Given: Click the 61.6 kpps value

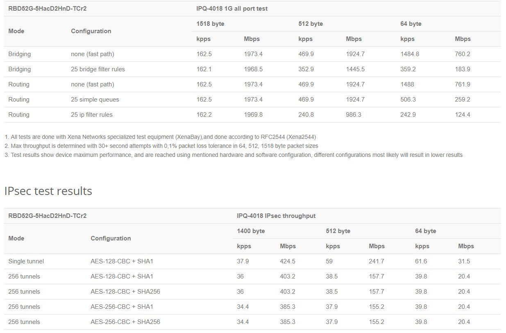Looking at the screenshot, I should [421, 261].
